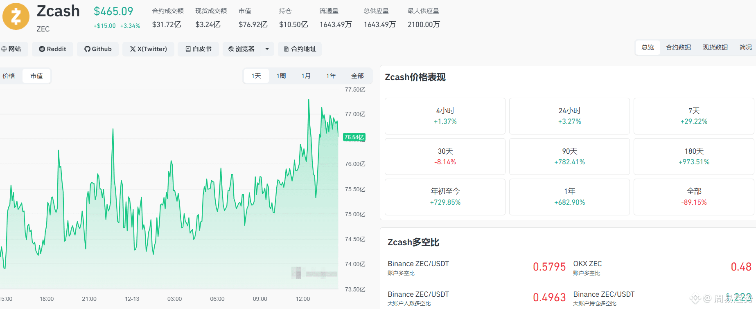Image resolution: width=756 pixels, height=309 pixels.
Task: Click the +3.34% change value
Action: click(x=130, y=26)
